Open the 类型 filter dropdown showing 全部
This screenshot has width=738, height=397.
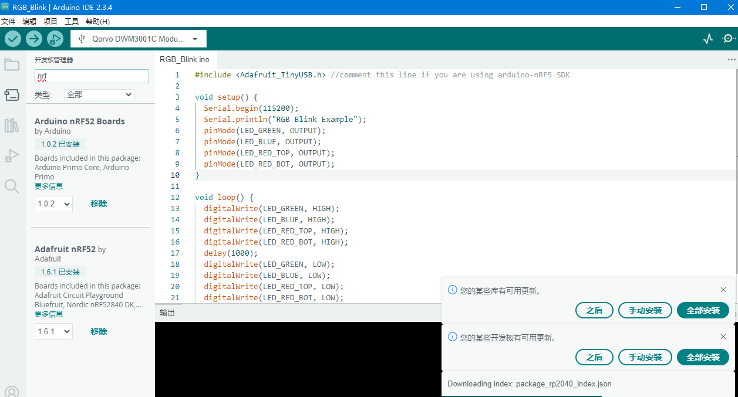(99, 94)
